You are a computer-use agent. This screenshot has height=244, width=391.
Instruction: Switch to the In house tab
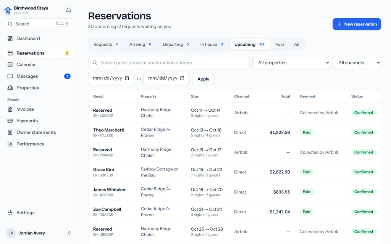pos(212,44)
